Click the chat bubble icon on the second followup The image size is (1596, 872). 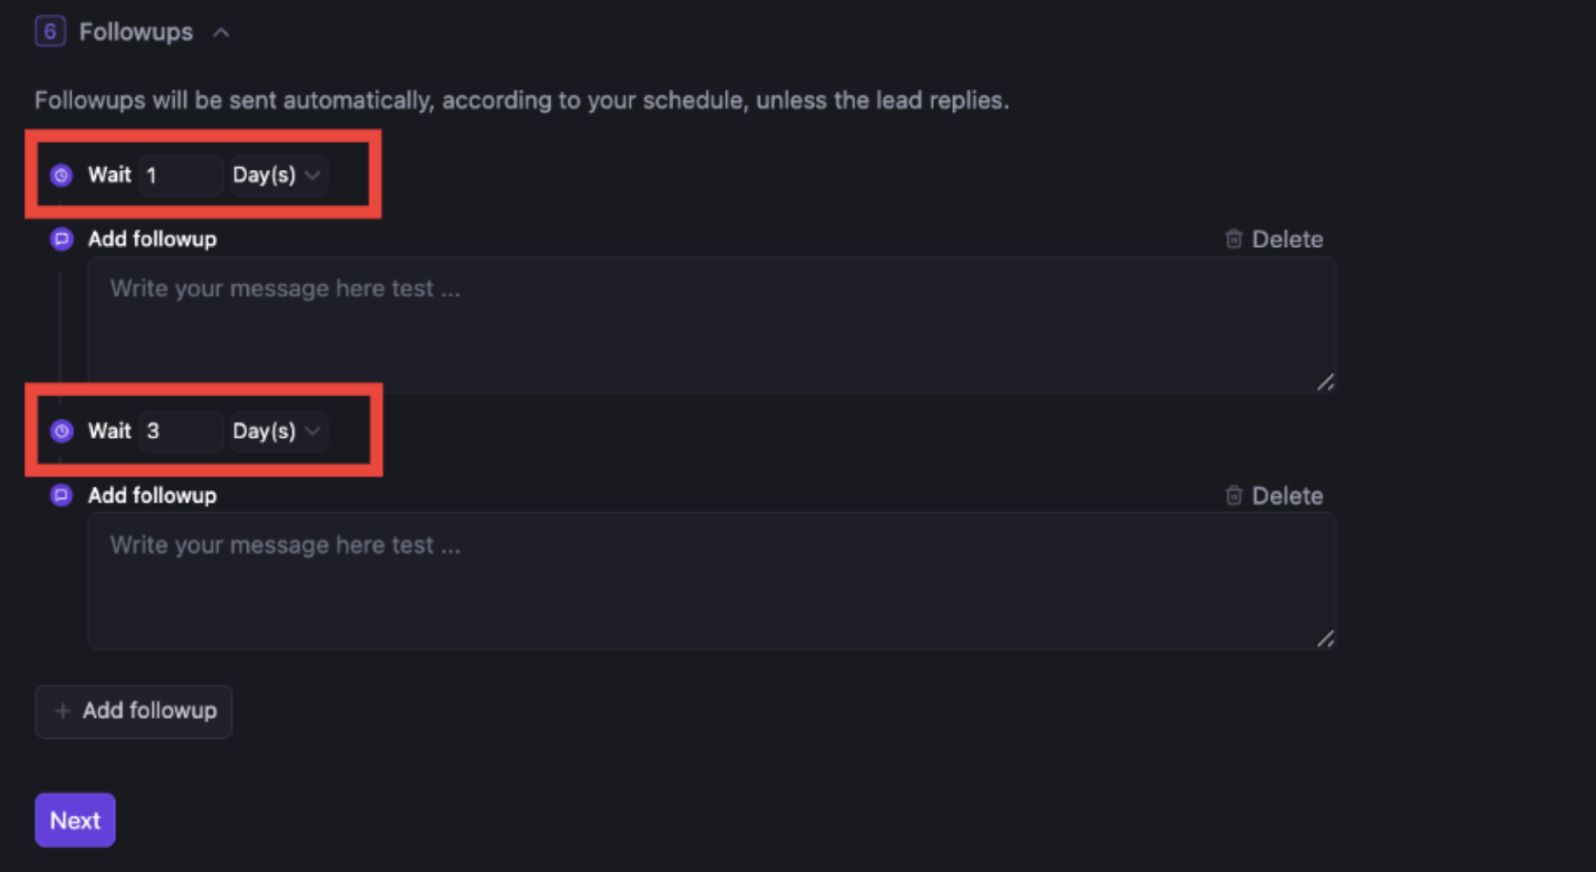pyautogui.click(x=61, y=495)
